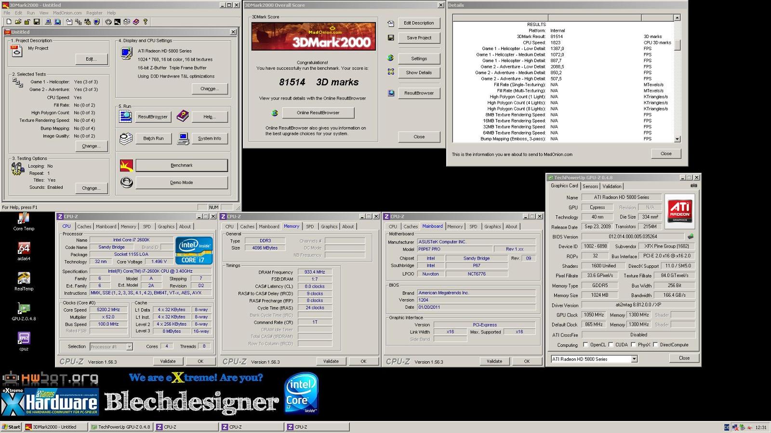
Task: Open the Register menu in 3DMark2000
Action: point(94,13)
